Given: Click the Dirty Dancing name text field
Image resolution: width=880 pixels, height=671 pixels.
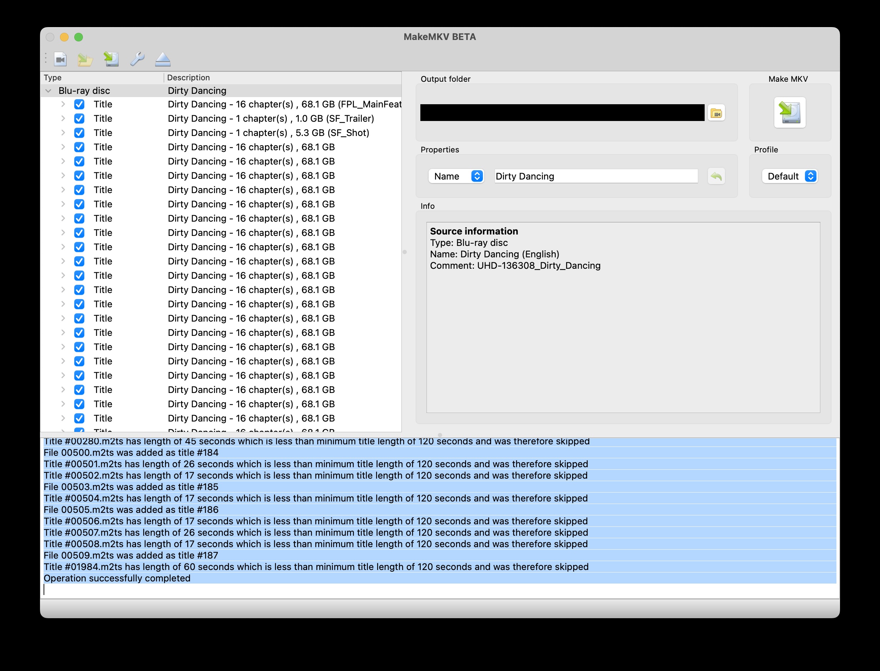Looking at the screenshot, I should (x=596, y=176).
